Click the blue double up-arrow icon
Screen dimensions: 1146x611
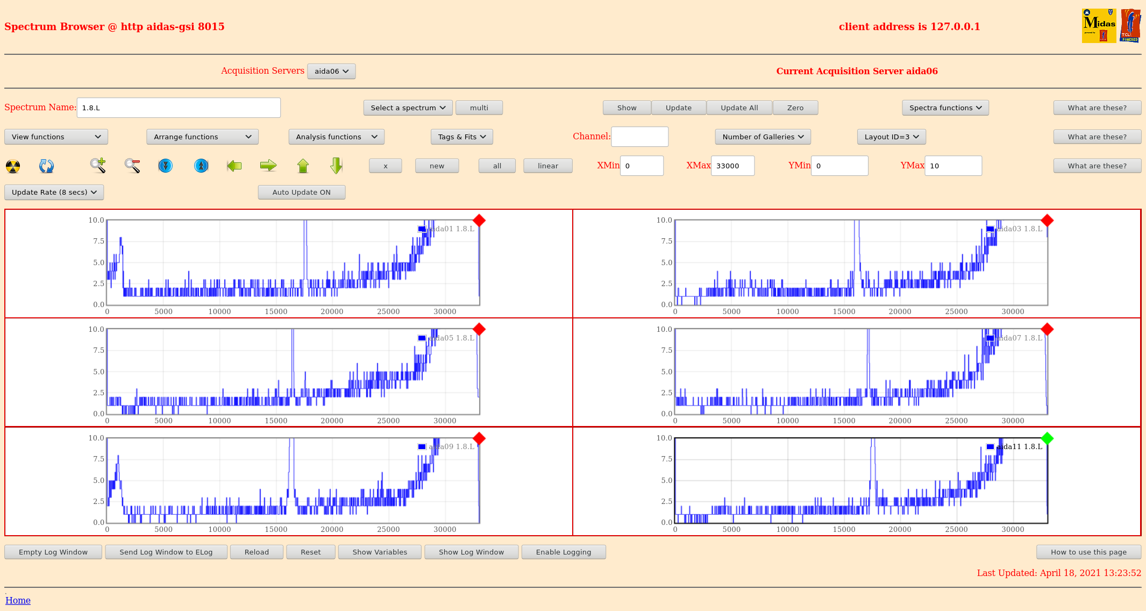point(201,166)
